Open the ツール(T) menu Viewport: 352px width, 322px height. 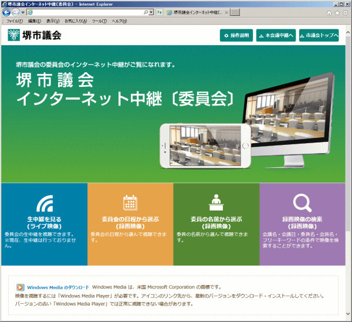point(99,21)
